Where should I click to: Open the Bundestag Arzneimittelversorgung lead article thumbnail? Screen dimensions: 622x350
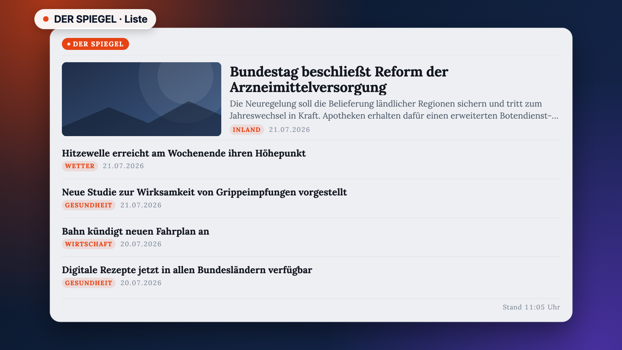pyautogui.click(x=142, y=99)
